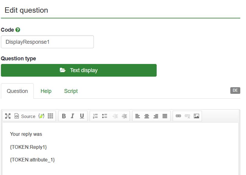The image size is (246, 175).
Task: Click the show blocks grid icon
Action: point(50,116)
